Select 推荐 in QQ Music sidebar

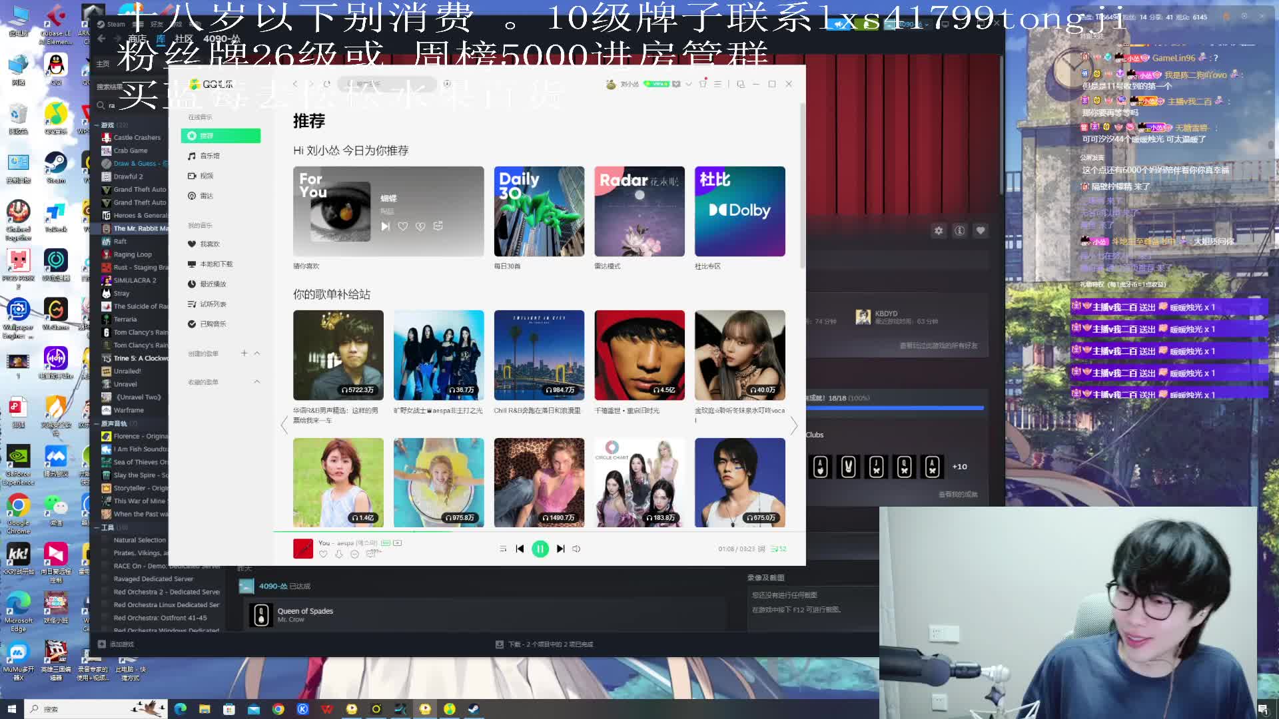click(220, 136)
